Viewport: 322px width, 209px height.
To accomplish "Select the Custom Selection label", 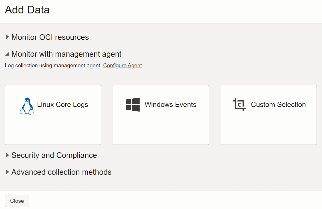I will (x=278, y=105).
